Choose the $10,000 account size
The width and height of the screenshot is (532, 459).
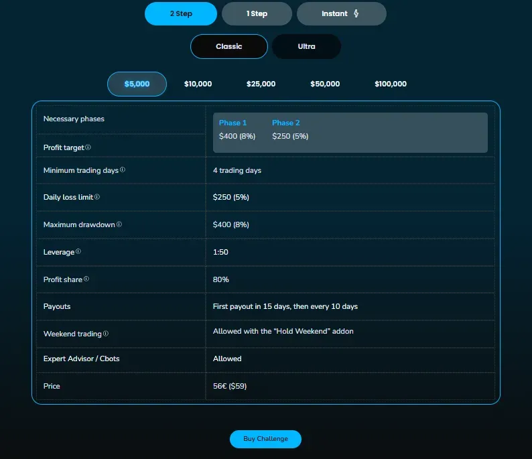tap(198, 84)
